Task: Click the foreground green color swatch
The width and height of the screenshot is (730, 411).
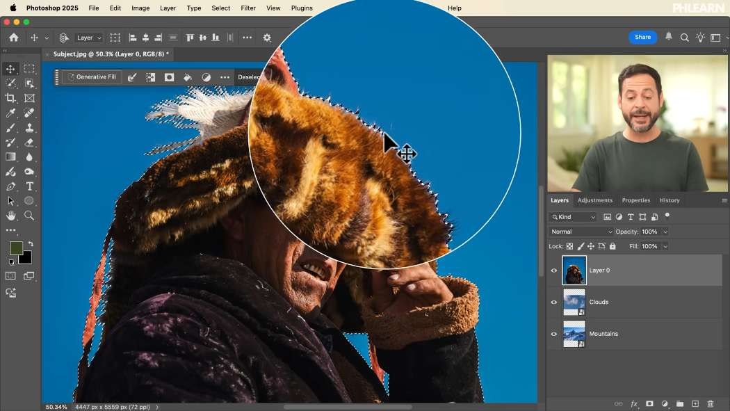Action: click(x=16, y=248)
